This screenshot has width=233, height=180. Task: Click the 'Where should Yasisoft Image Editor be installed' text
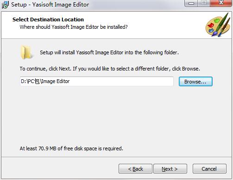(x=74, y=27)
